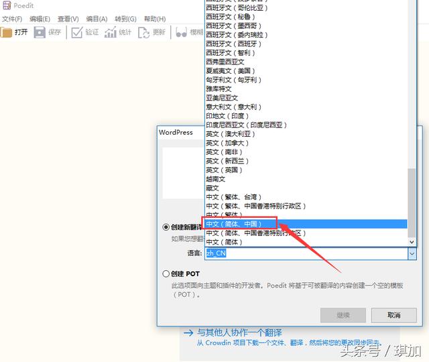429x362 pixels.
Task: Select the 创建 POT radio button
Action: (166, 274)
